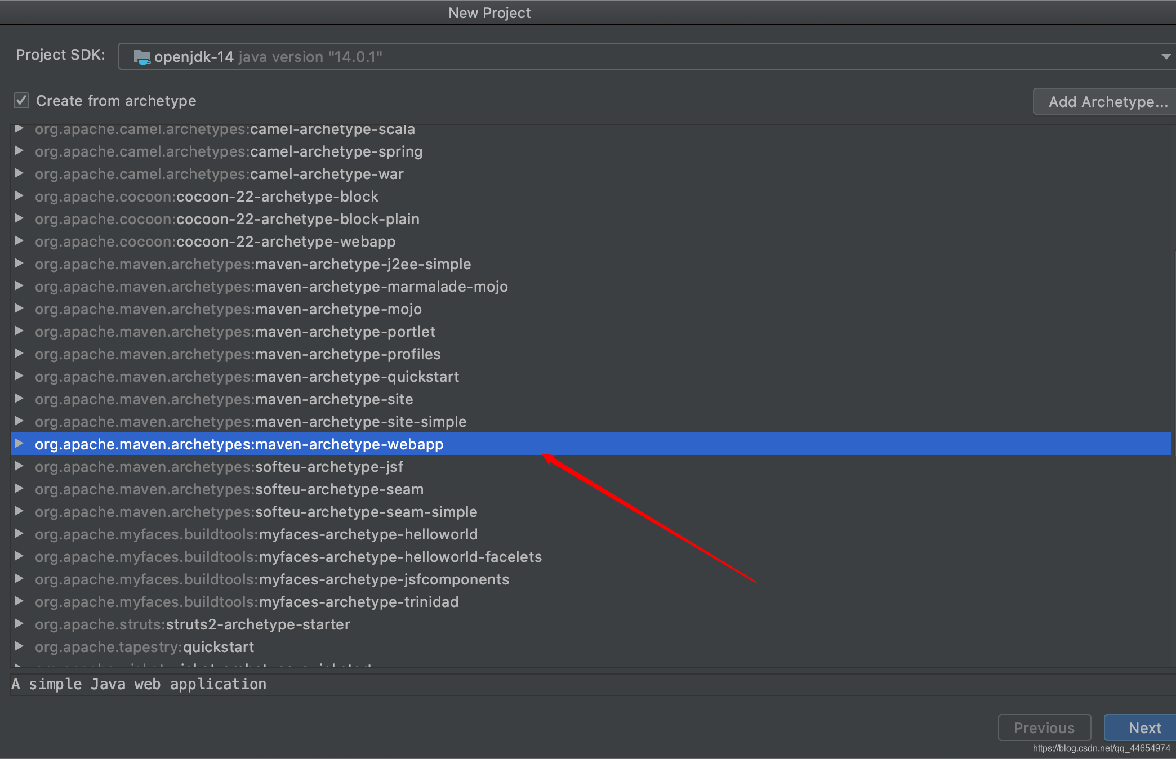
Task: Select camel-archetype-spring archetype
Action: click(x=229, y=151)
